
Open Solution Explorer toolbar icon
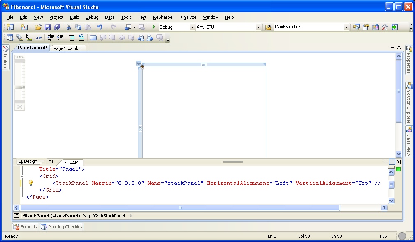(x=357, y=27)
